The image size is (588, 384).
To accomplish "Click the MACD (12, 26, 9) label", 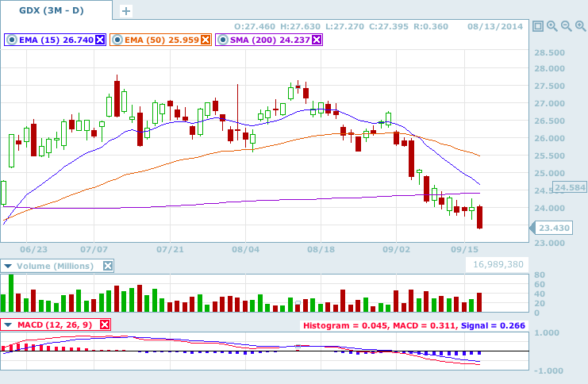I will click(55, 324).
